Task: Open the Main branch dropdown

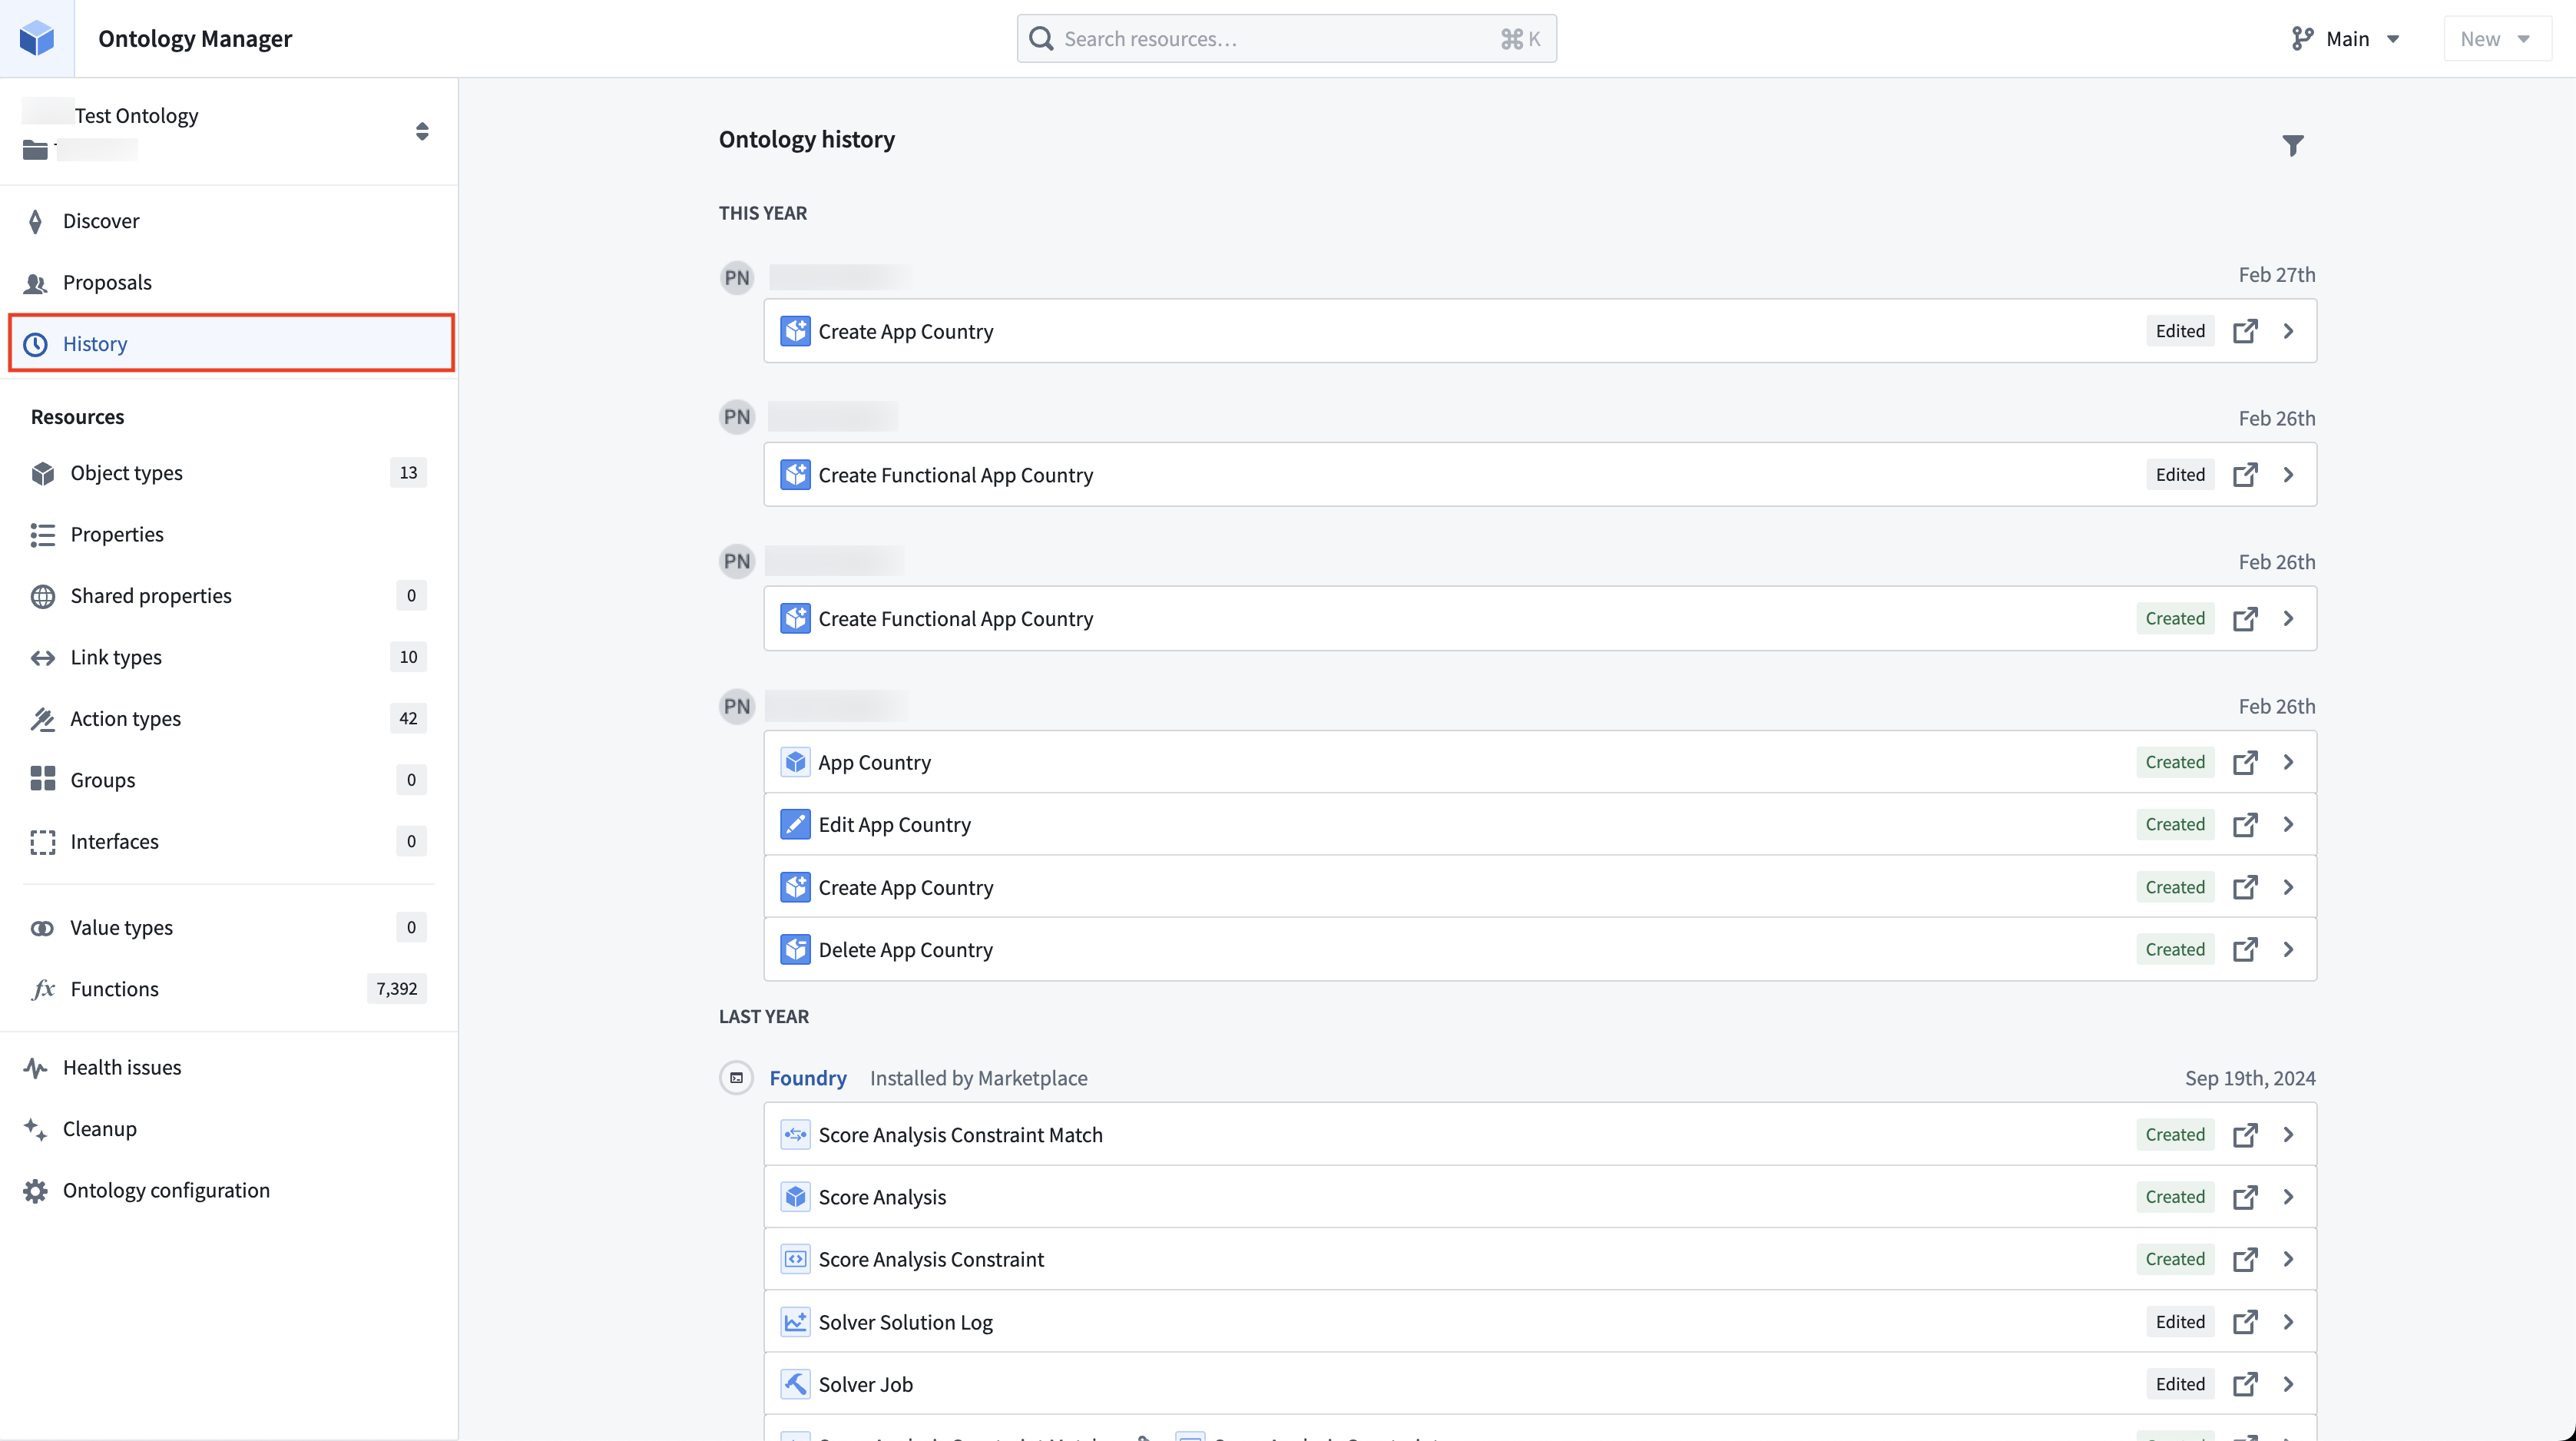Action: tap(2346, 38)
